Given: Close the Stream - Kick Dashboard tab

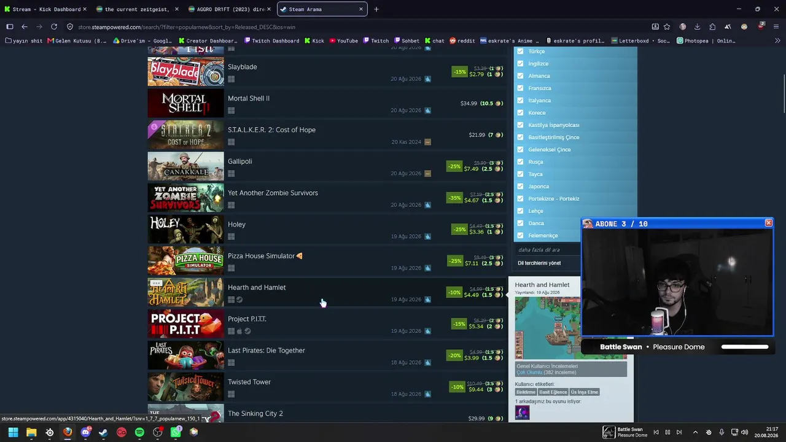Looking at the screenshot, I should click(84, 9).
